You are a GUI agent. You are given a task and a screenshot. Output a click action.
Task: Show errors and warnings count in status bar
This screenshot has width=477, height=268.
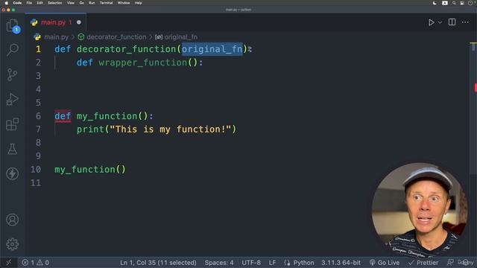click(x=35, y=263)
